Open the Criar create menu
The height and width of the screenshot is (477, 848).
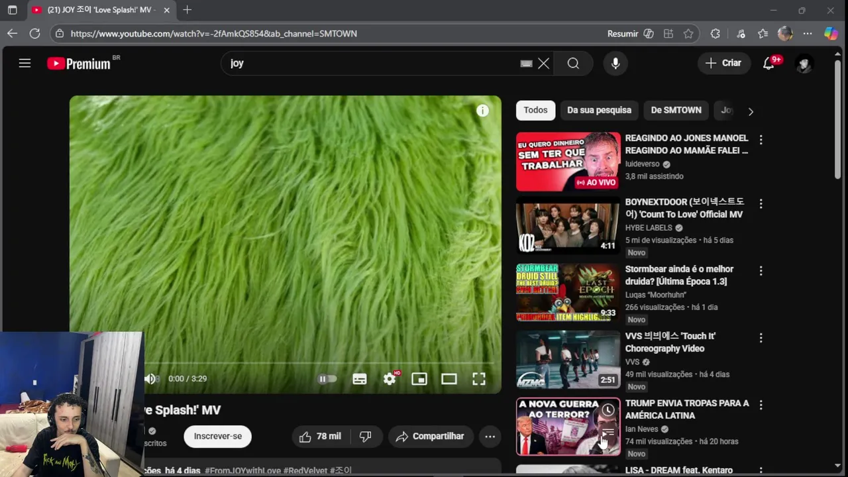[723, 63]
